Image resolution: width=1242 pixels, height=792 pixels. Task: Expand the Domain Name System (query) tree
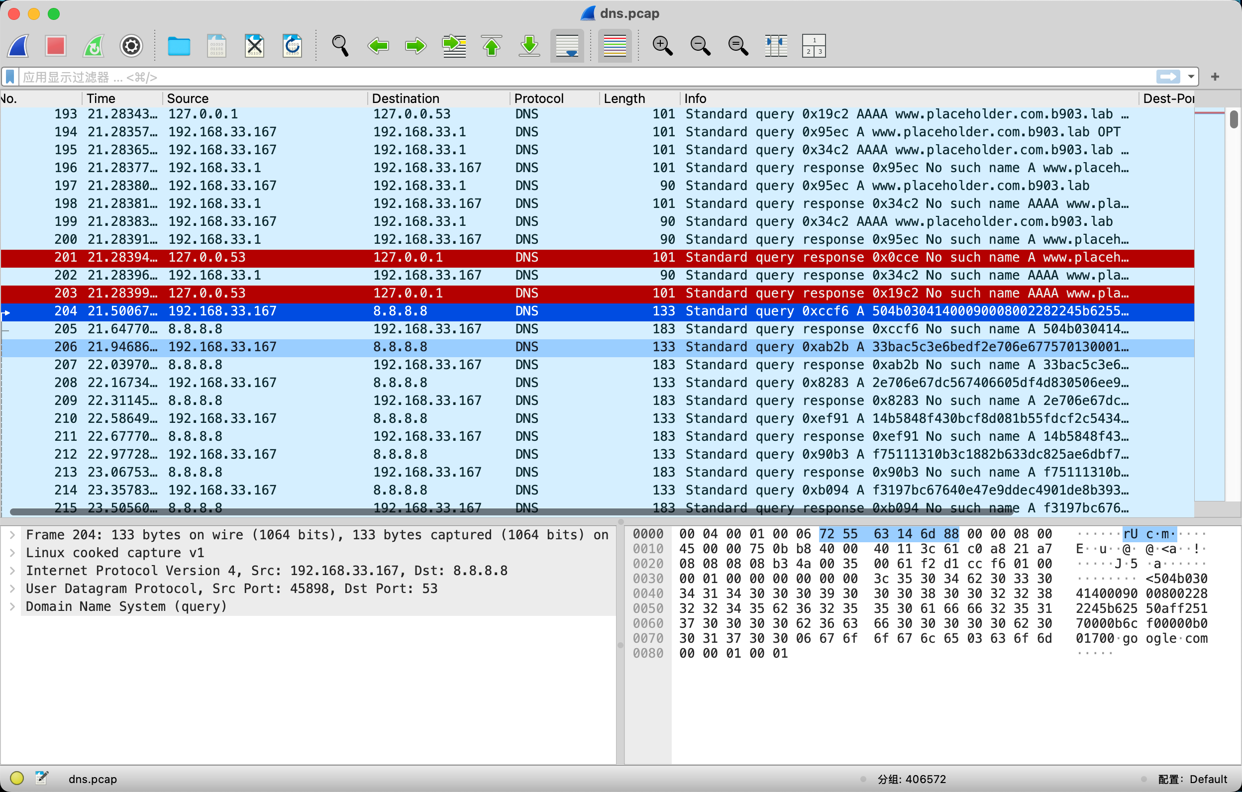tap(12, 606)
